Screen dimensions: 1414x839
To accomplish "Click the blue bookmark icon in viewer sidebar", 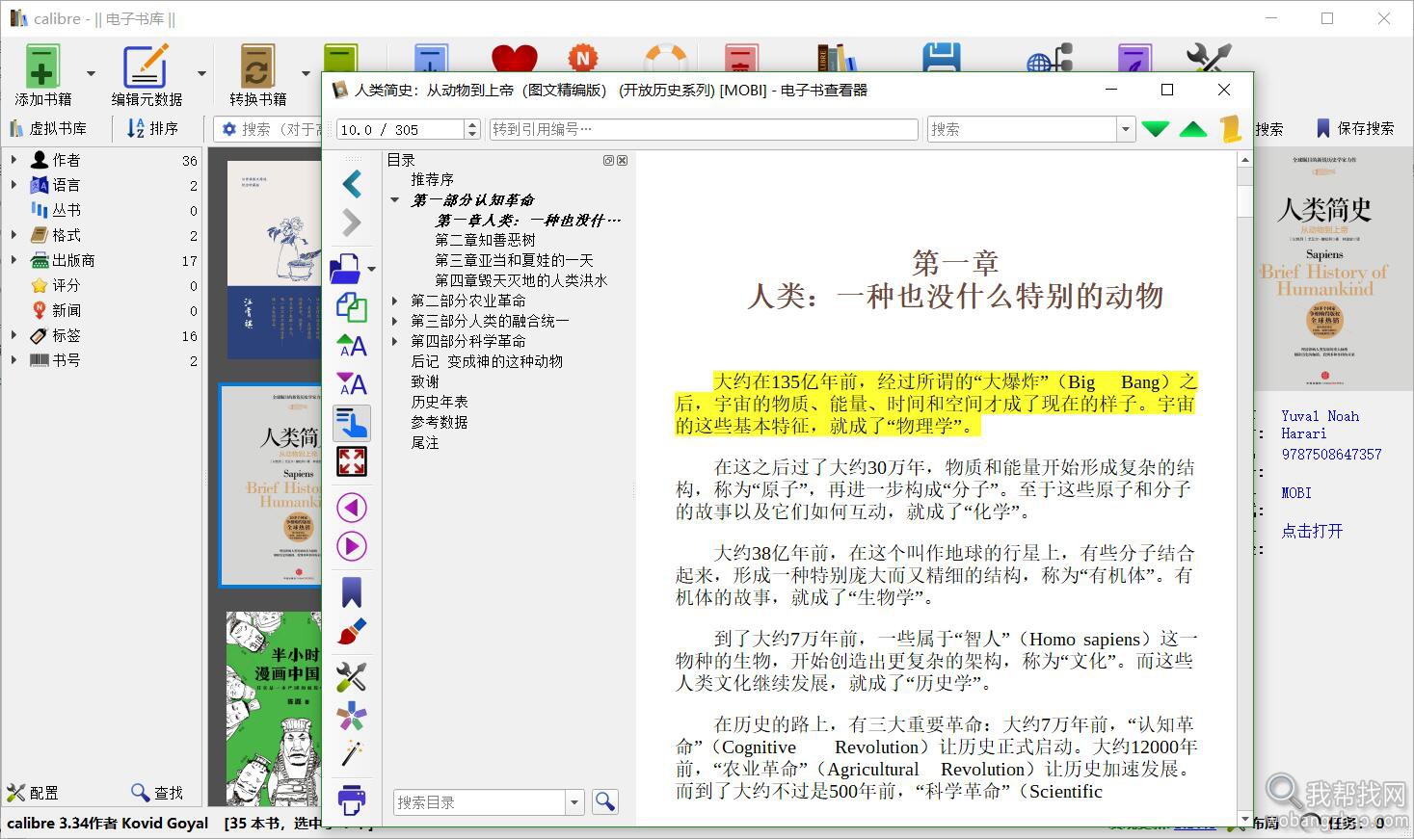I will [352, 592].
